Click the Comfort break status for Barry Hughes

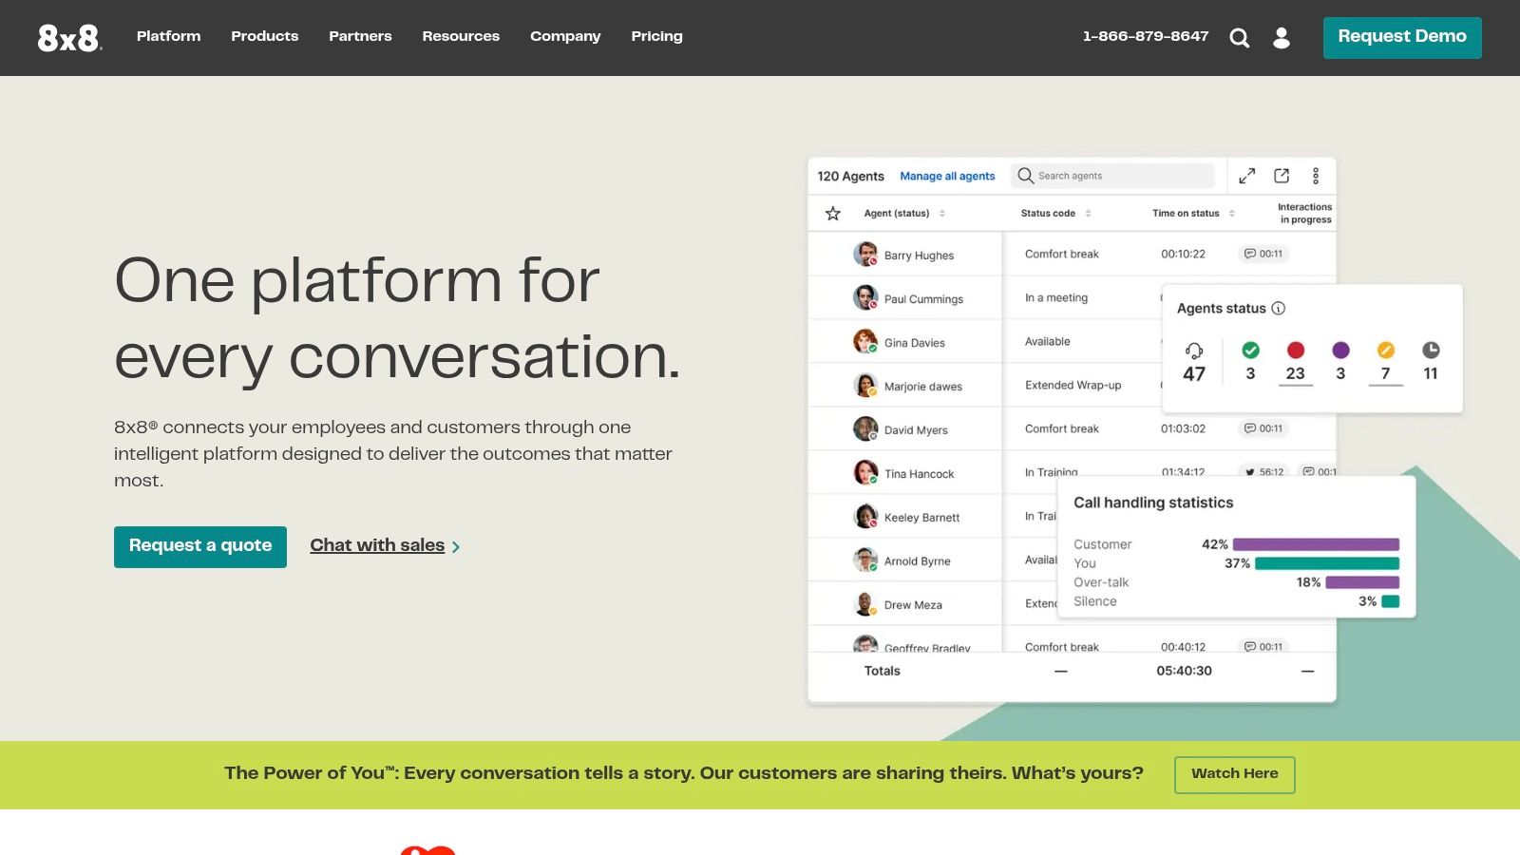point(1062,254)
